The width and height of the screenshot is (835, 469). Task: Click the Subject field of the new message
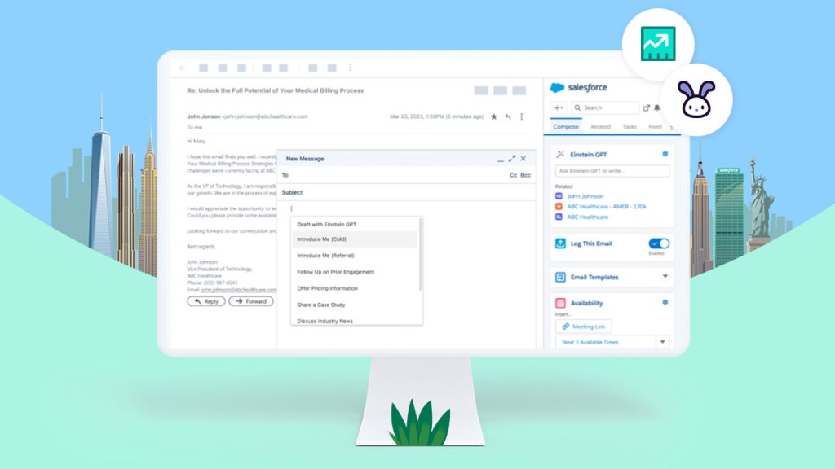pos(367,193)
